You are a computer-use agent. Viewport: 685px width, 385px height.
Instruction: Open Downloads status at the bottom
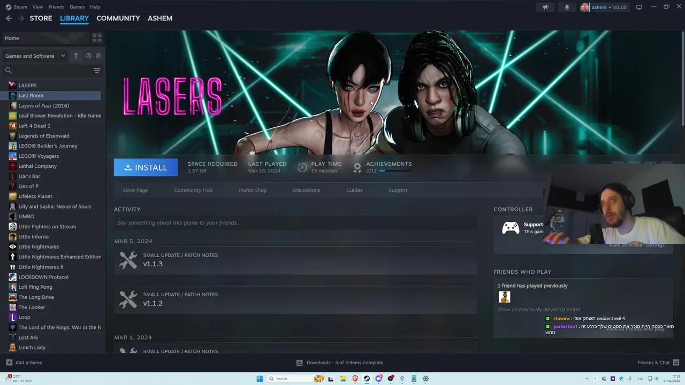click(x=340, y=363)
